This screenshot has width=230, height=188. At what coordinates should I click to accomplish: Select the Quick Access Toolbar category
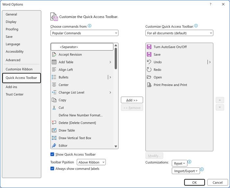click(x=22, y=78)
